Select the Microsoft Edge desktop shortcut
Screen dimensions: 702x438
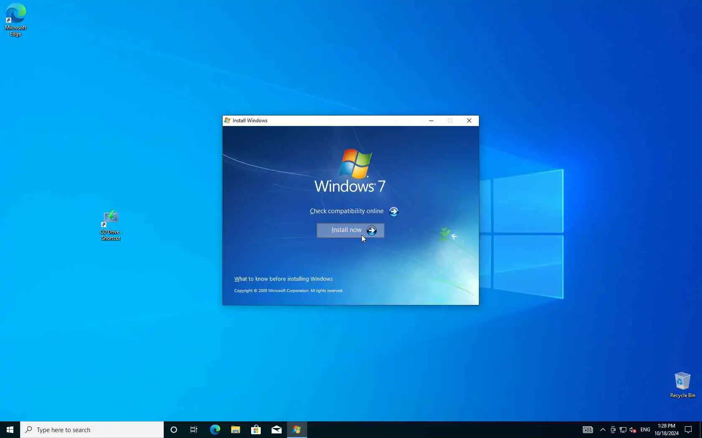click(x=16, y=20)
